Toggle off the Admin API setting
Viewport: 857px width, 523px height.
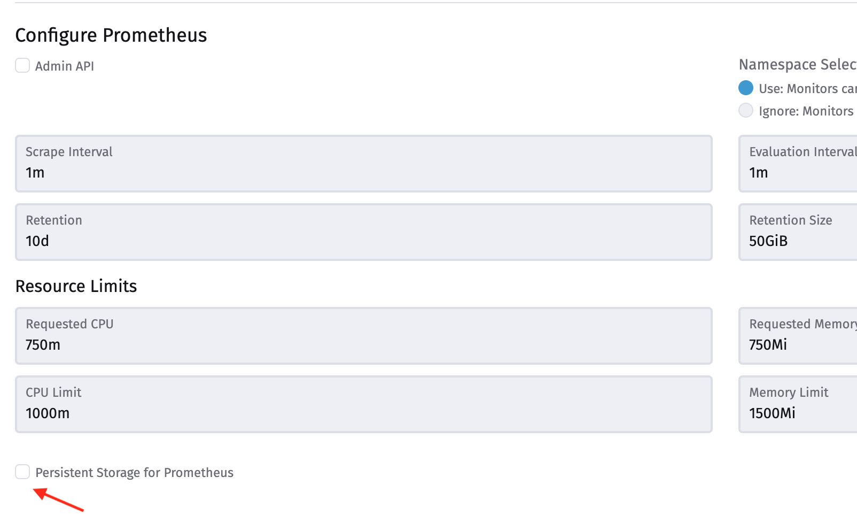tap(22, 65)
